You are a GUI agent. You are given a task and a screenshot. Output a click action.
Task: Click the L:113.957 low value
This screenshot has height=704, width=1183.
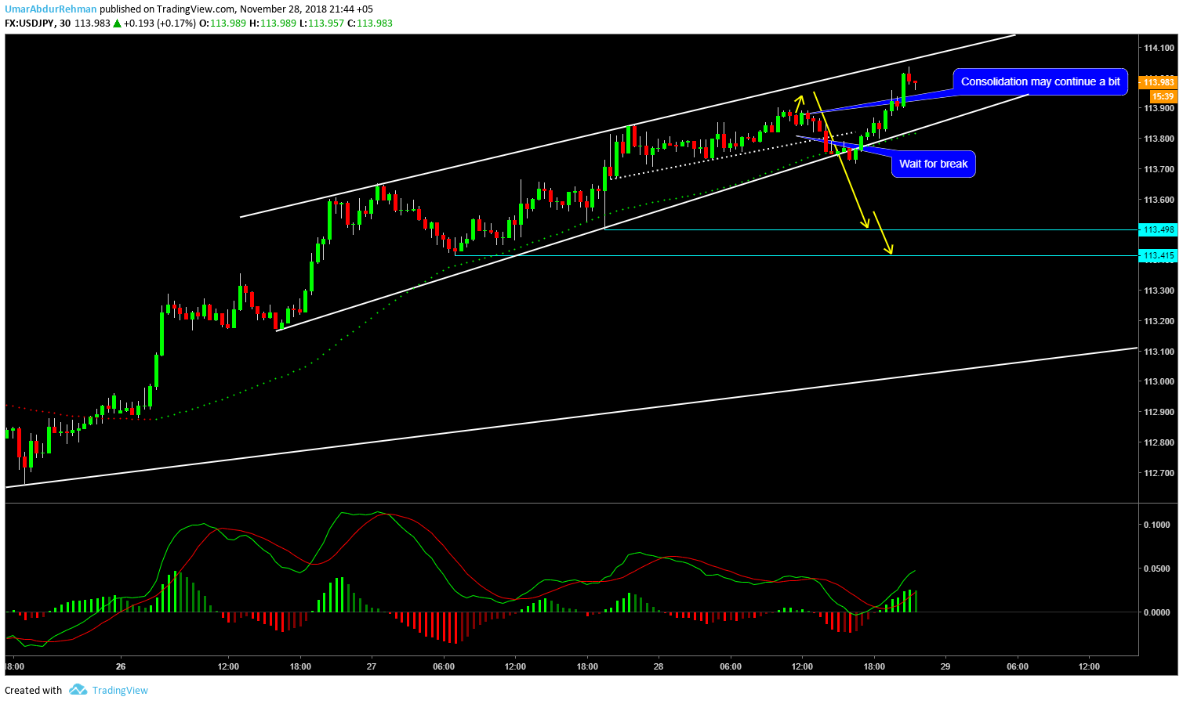(321, 23)
